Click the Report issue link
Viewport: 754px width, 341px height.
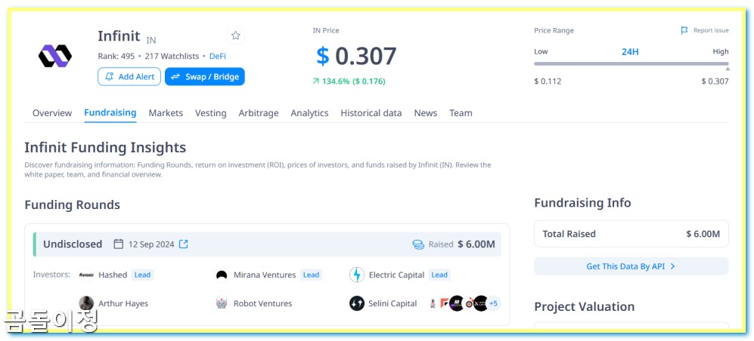click(711, 30)
